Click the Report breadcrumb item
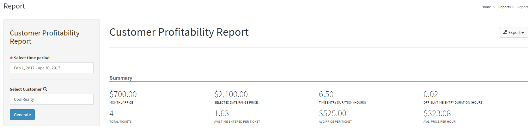The image size is (530, 135). coord(522,7)
